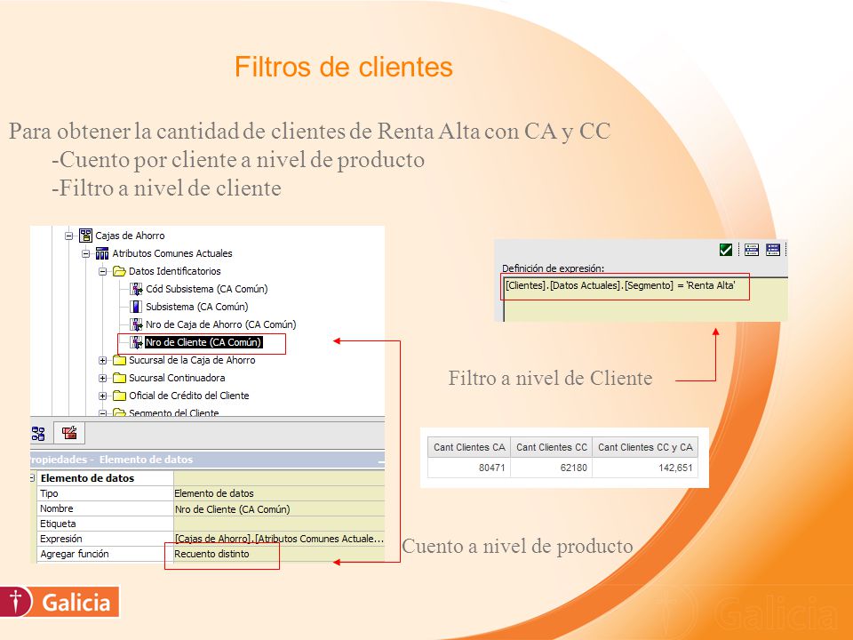Click the green validate expression checkmark icon
This screenshot has width=853, height=640.
726,250
